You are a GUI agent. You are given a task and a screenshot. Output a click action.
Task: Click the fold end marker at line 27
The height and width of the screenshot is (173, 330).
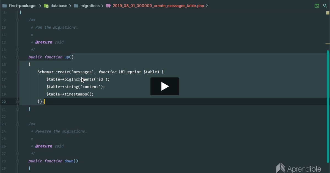point(17,154)
